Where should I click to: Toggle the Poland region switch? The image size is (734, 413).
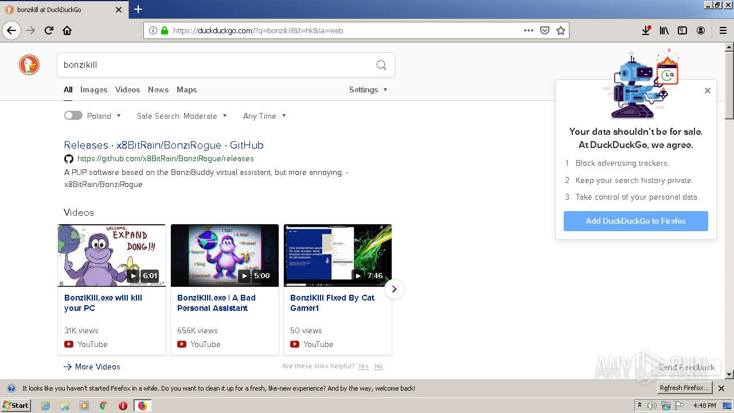73,115
